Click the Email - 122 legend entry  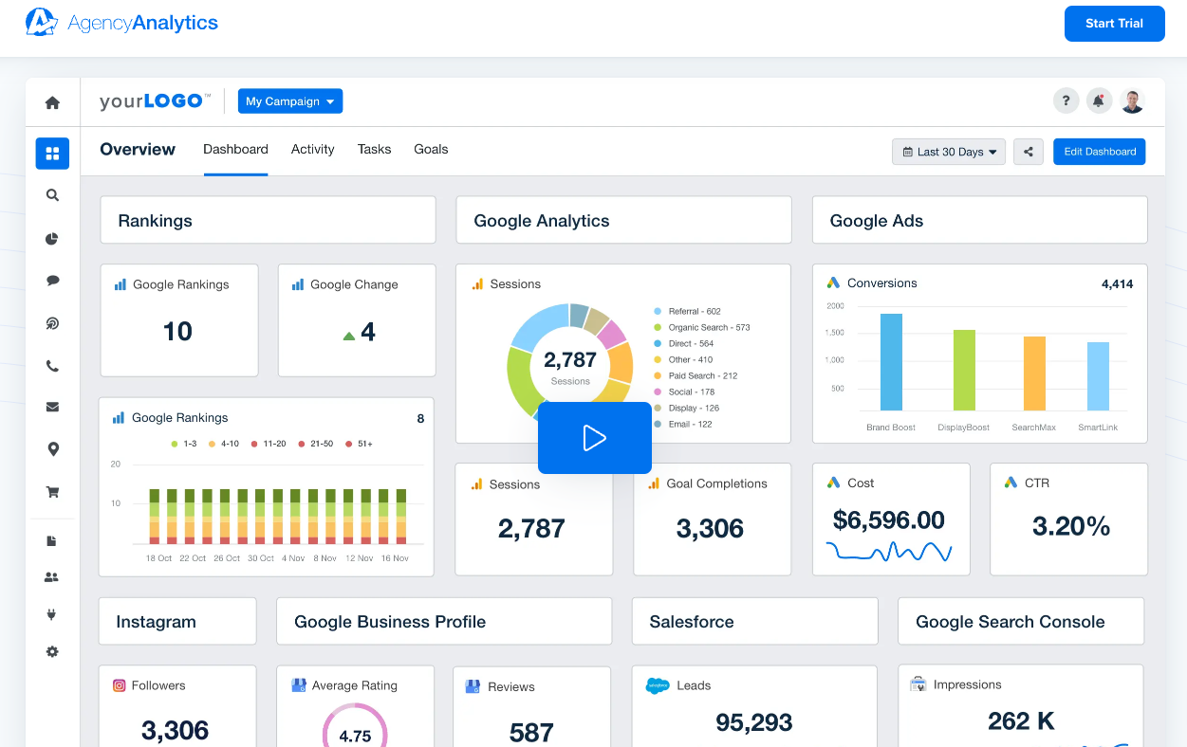click(x=683, y=424)
